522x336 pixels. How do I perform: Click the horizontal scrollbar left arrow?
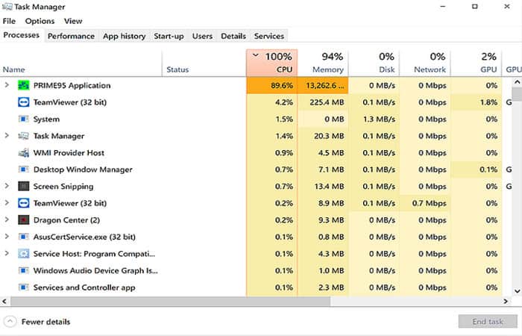tap(4, 302)
